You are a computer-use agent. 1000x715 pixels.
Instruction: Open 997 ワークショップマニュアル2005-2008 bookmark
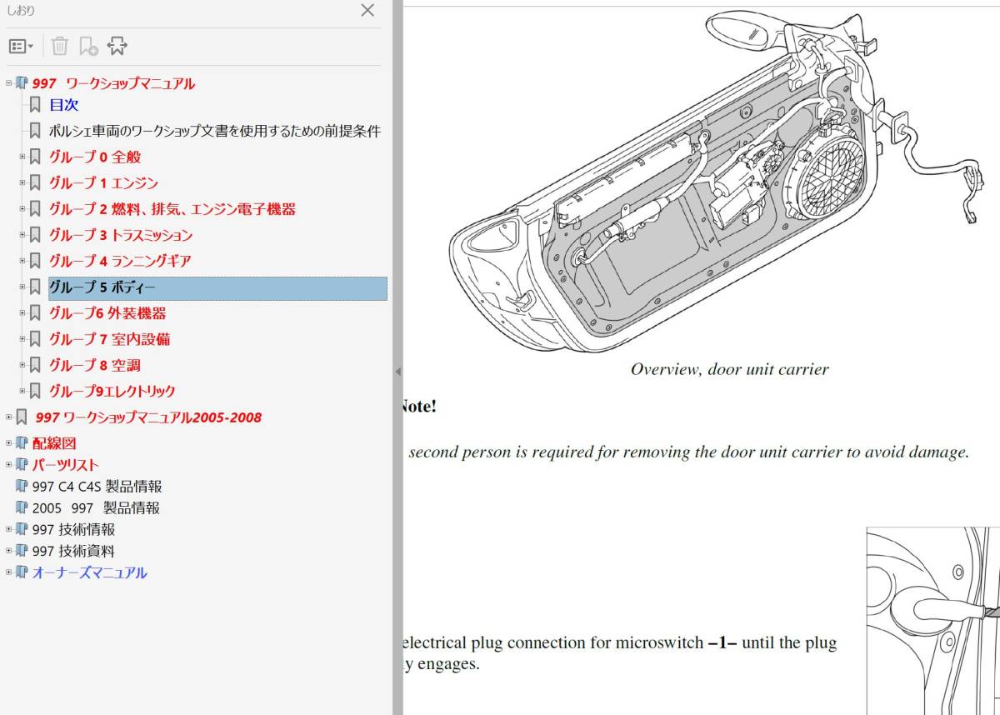tap(148, 417)
